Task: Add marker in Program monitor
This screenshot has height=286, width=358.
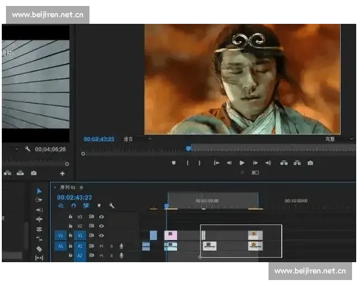Action: (x=174, y=163)
